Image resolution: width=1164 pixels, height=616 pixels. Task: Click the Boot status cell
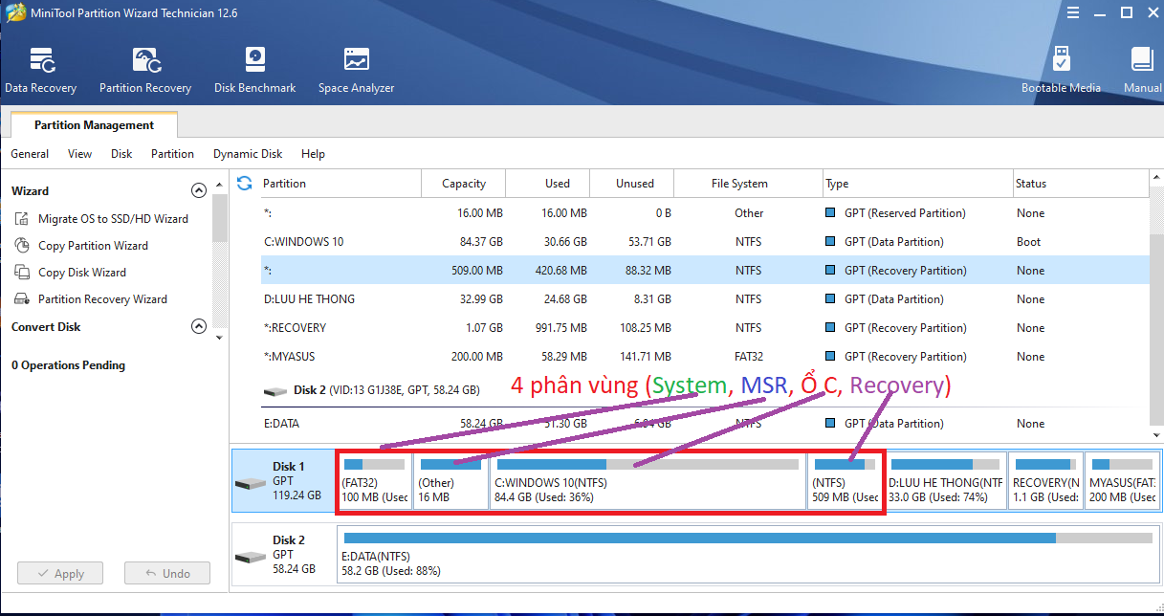point(1029,242)
